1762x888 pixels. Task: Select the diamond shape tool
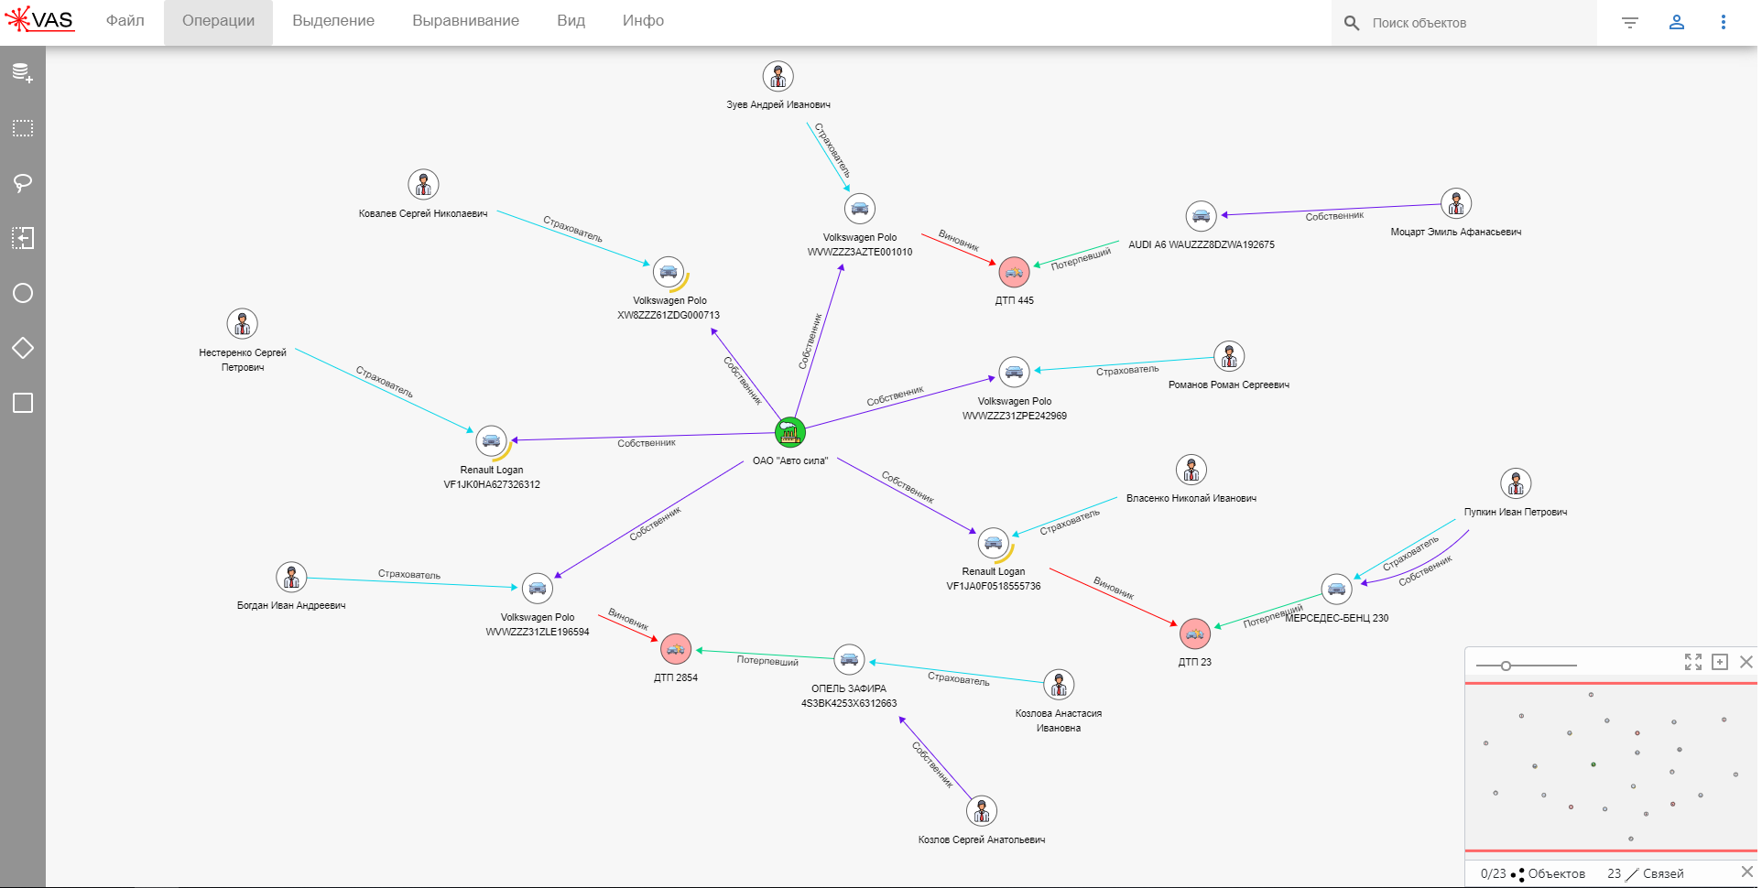tap(23, 348)
